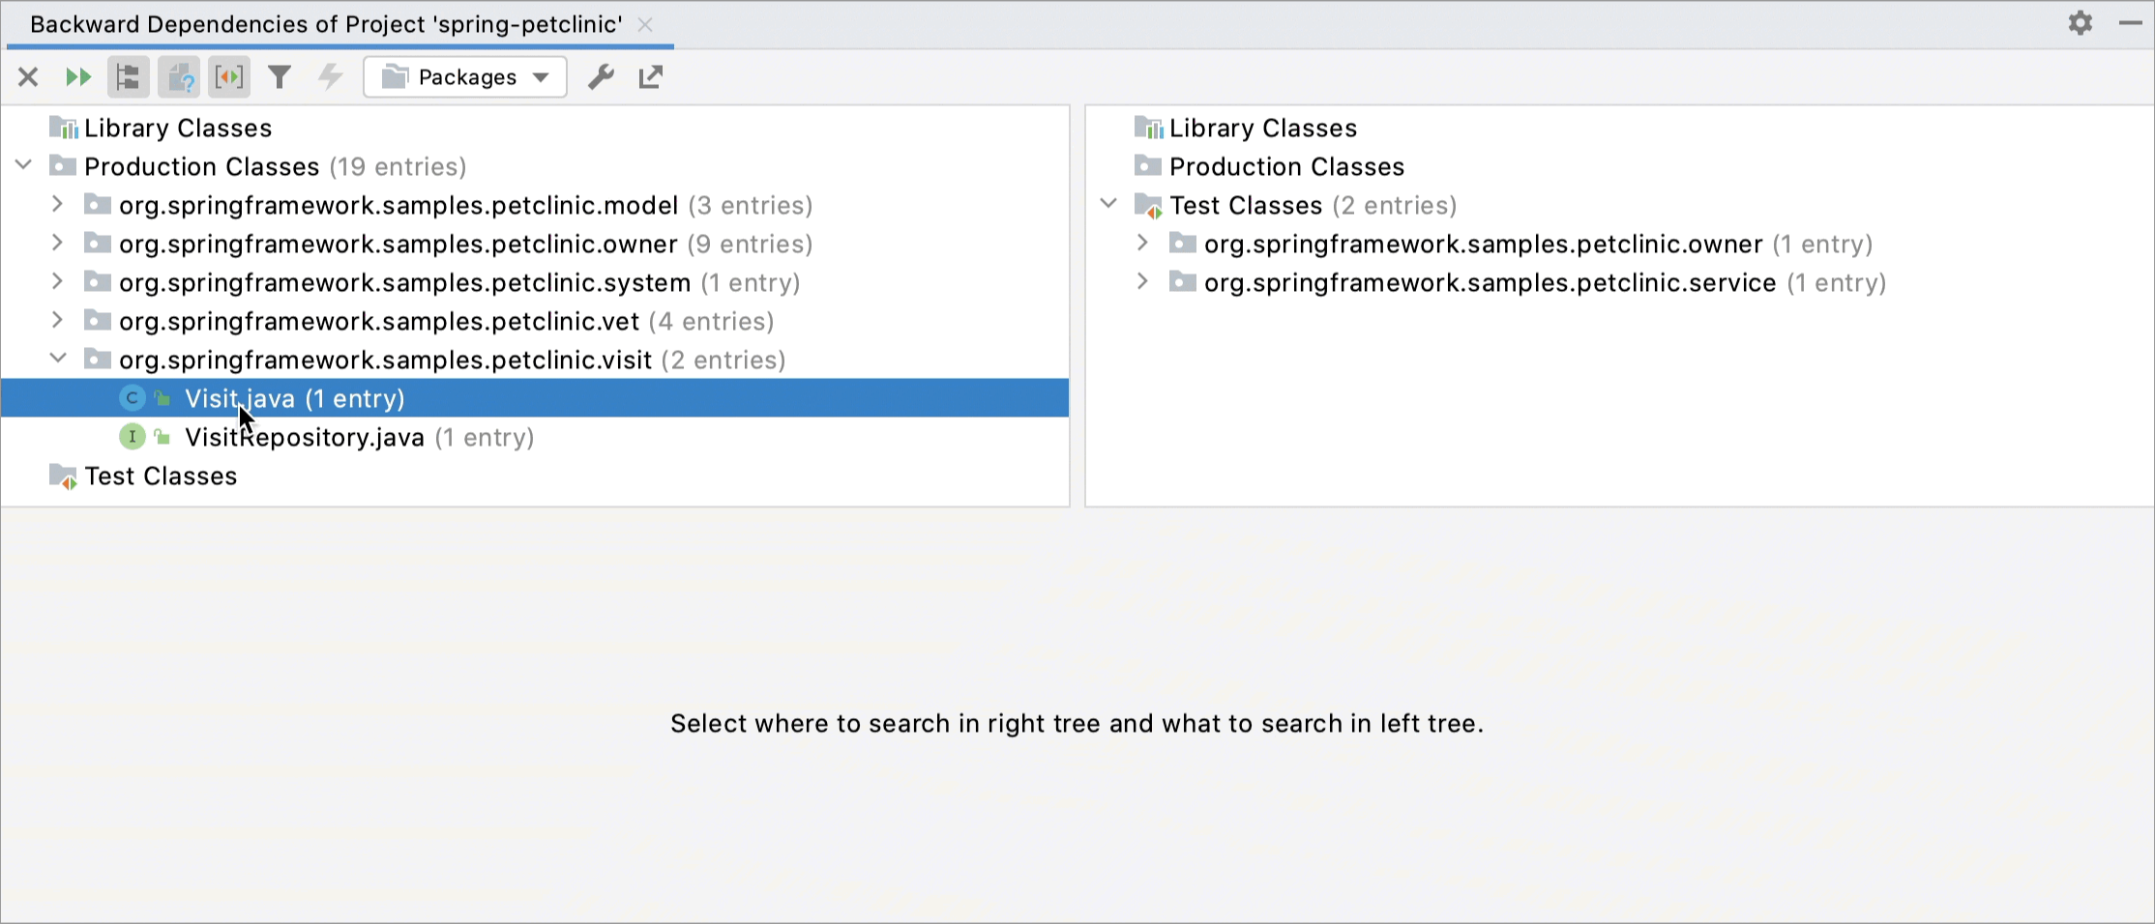The image size is (2155, 924).
Task: Minimize the tool window
Action: (2131, 23)
